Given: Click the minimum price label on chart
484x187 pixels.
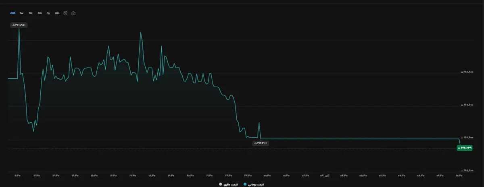Looking at the screenshot, I should click(x=261, y=143).
